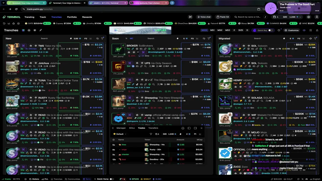Toggle percent display in Soon column header
The image size is (322, 181).
point(126,38)
